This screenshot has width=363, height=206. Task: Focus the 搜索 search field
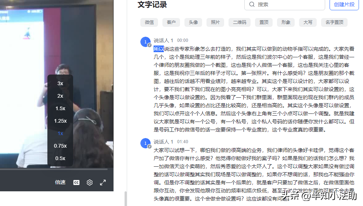[285, 4]
